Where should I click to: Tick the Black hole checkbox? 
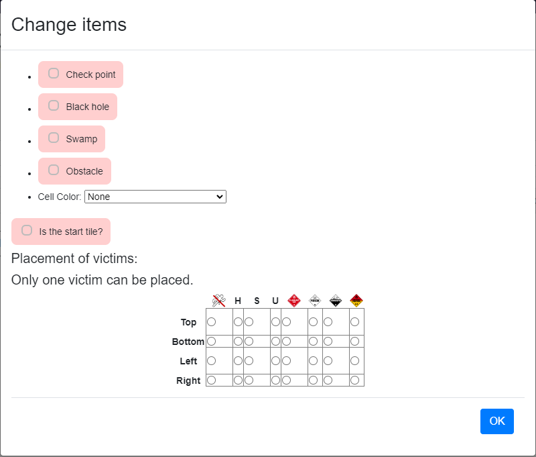click(x=54, y=105)
